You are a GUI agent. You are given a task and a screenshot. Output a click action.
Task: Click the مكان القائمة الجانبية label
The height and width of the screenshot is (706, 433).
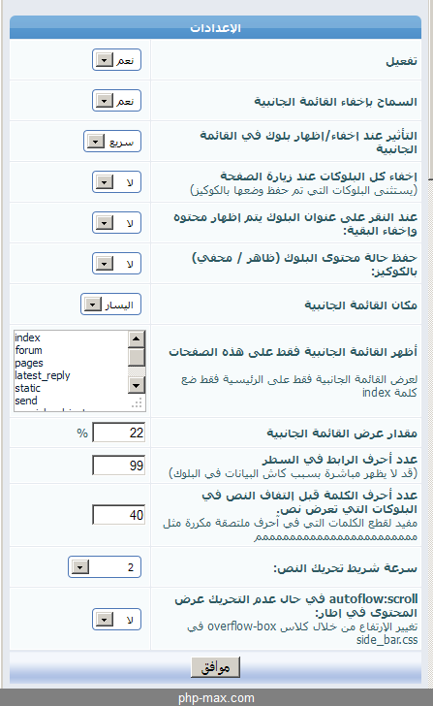point(360,305)
